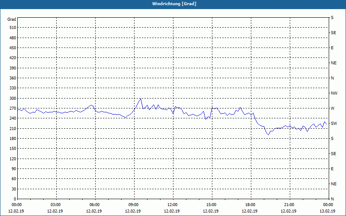Click the 12.02.19 date under 12:00
The height and width of the screenshot is (216, 346).
click(x=172, y=211)
